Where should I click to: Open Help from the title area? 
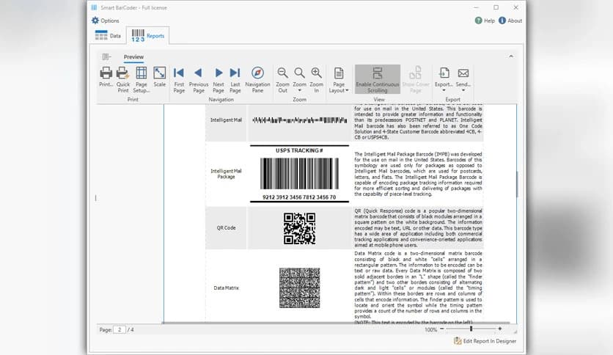click(x=485, y=21)
